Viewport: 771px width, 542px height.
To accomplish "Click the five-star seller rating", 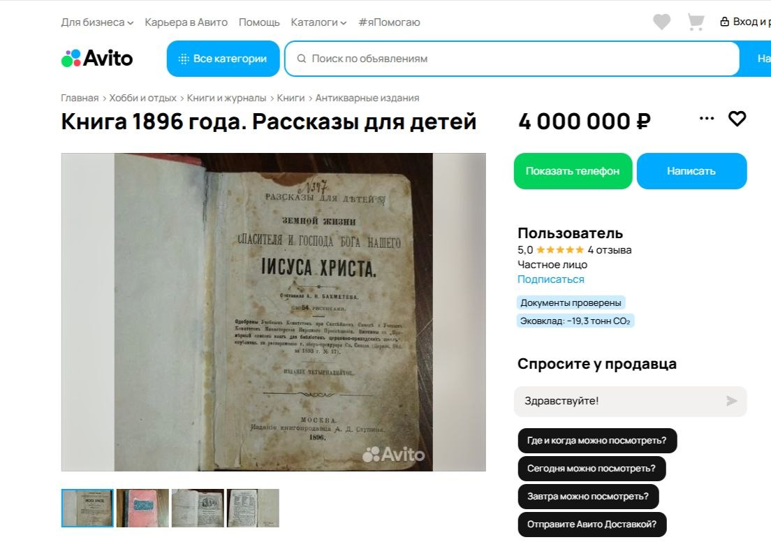I will [559, 250].
